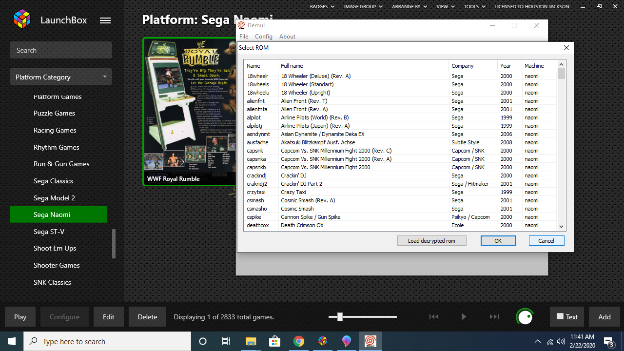The width and height of the screenshot is (624, 351).
Task: Select Sega ST-V platform
Action: 49,232
